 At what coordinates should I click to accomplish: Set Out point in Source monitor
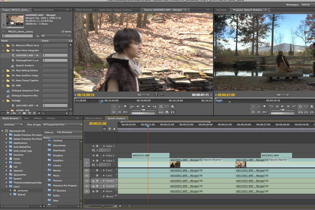pyautogui.click(x=119, y=106)
